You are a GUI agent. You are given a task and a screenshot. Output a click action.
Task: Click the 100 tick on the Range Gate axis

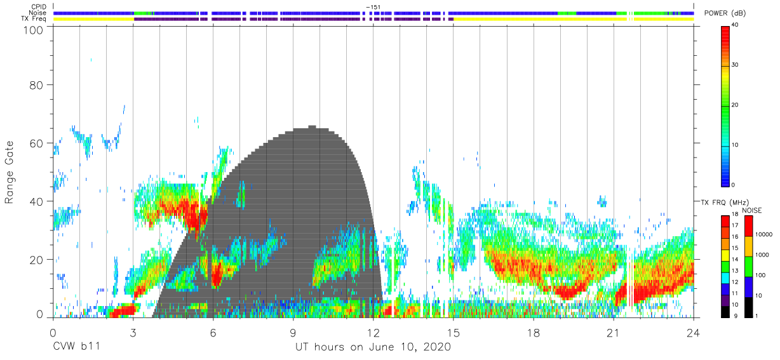[x=32, y=30]
